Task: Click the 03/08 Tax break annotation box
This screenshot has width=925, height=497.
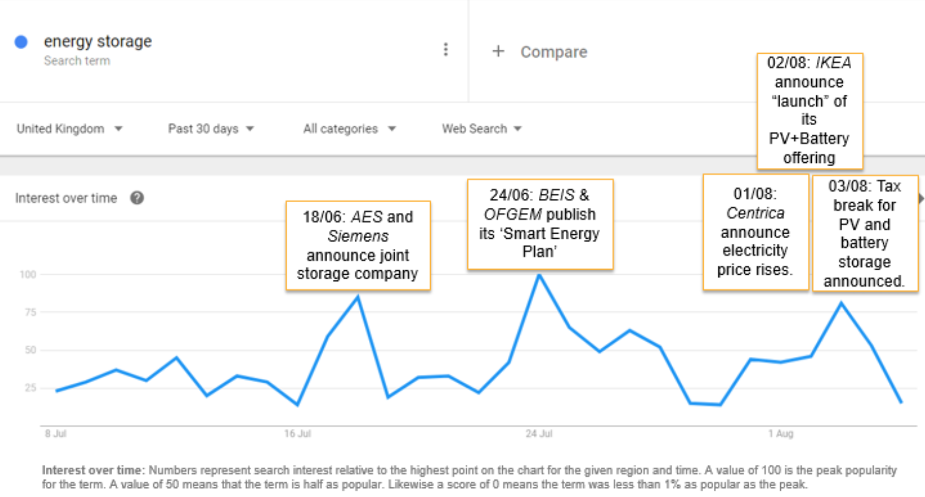Action: point(864,233)
